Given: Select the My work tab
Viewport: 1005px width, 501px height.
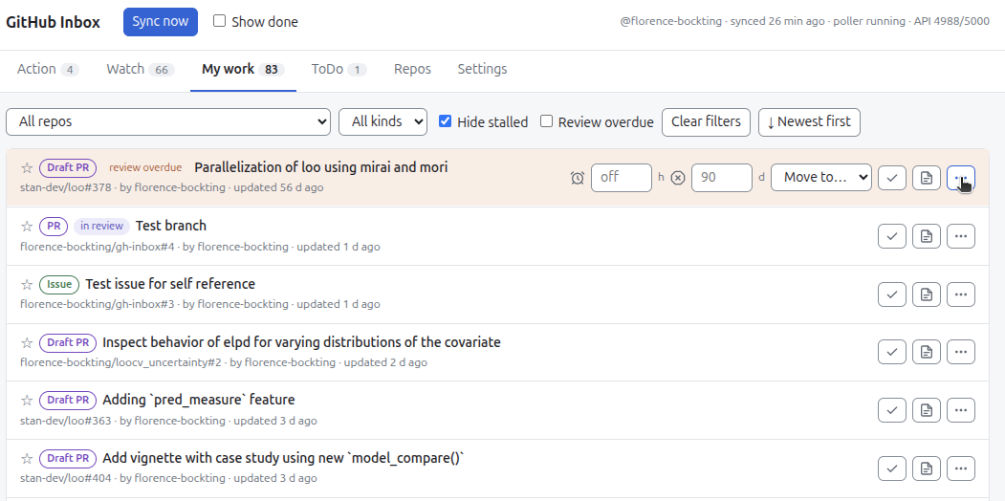Looking at the screenshot, I should click(243, 69).
